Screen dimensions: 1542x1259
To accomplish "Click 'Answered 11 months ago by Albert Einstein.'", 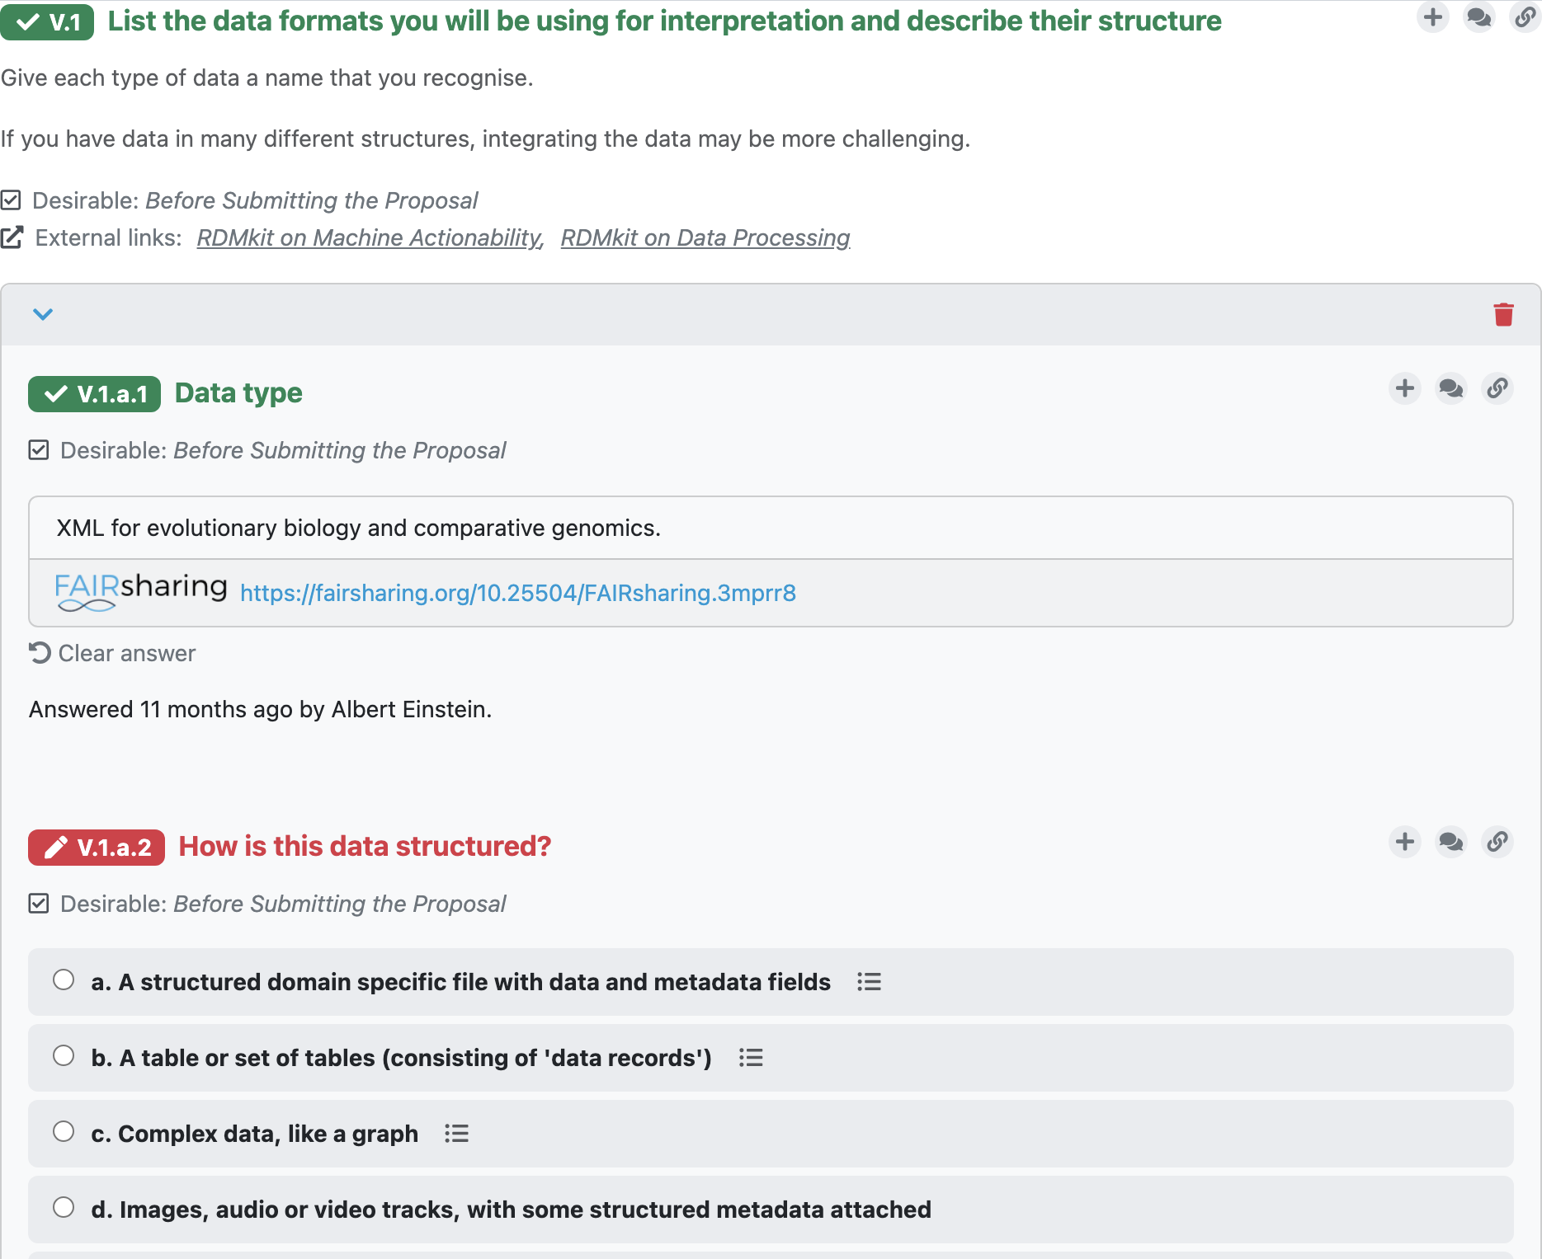I will tap(260, 709).
